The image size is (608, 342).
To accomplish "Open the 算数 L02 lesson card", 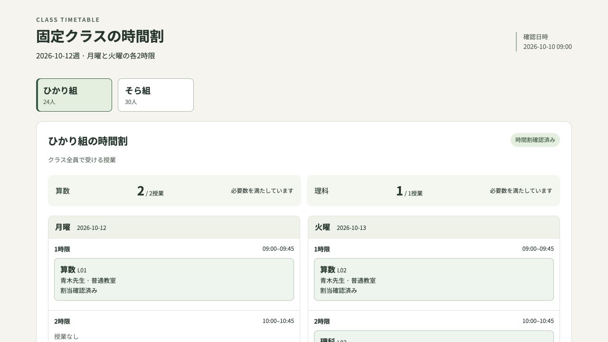I will 434,279.
